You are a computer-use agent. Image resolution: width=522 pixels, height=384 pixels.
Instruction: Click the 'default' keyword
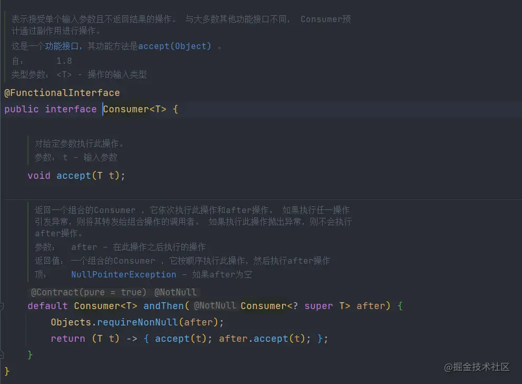coord(47,306)
